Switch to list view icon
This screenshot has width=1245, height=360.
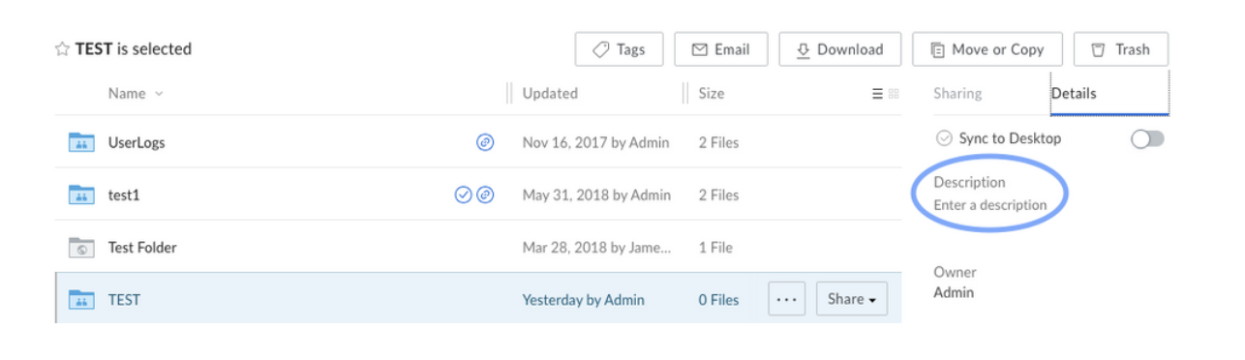(877, 94)
